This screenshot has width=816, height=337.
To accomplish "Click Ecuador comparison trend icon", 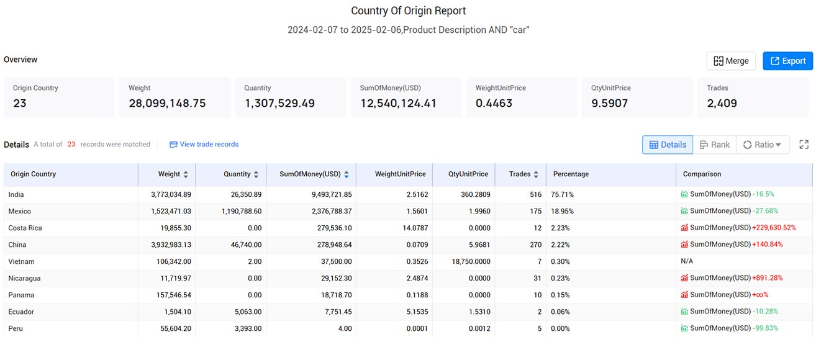I will (x=684, y=312).
